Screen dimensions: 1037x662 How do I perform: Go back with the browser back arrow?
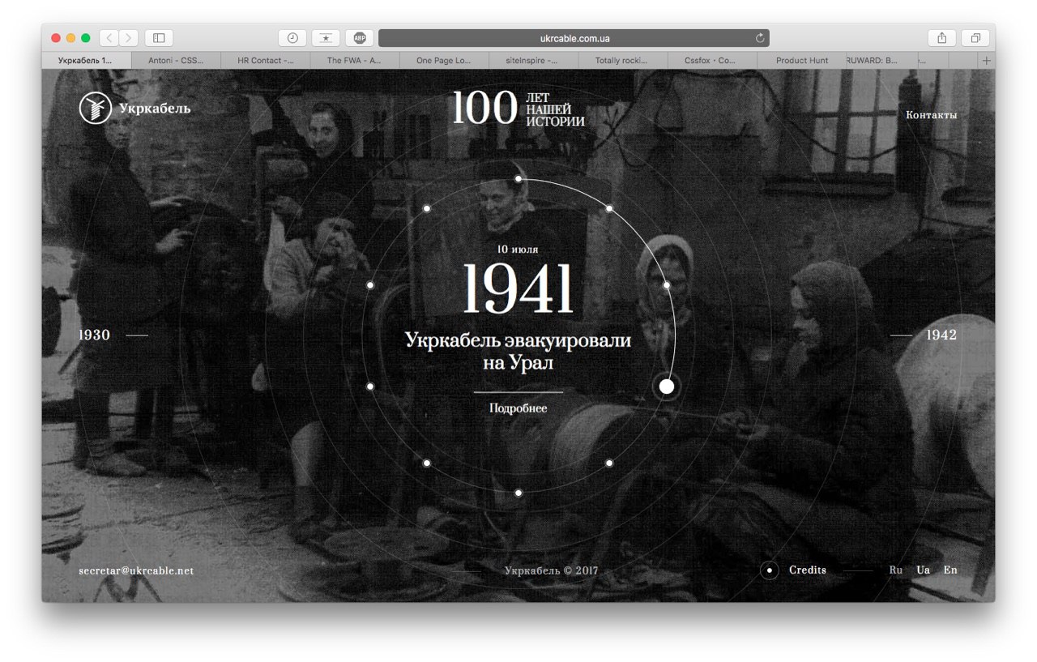(109, 38)
